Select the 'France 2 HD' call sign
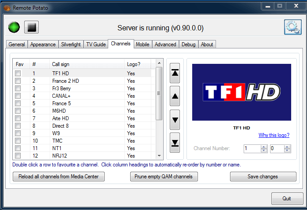This screenshot has height=210, width=307. point(66,81)
